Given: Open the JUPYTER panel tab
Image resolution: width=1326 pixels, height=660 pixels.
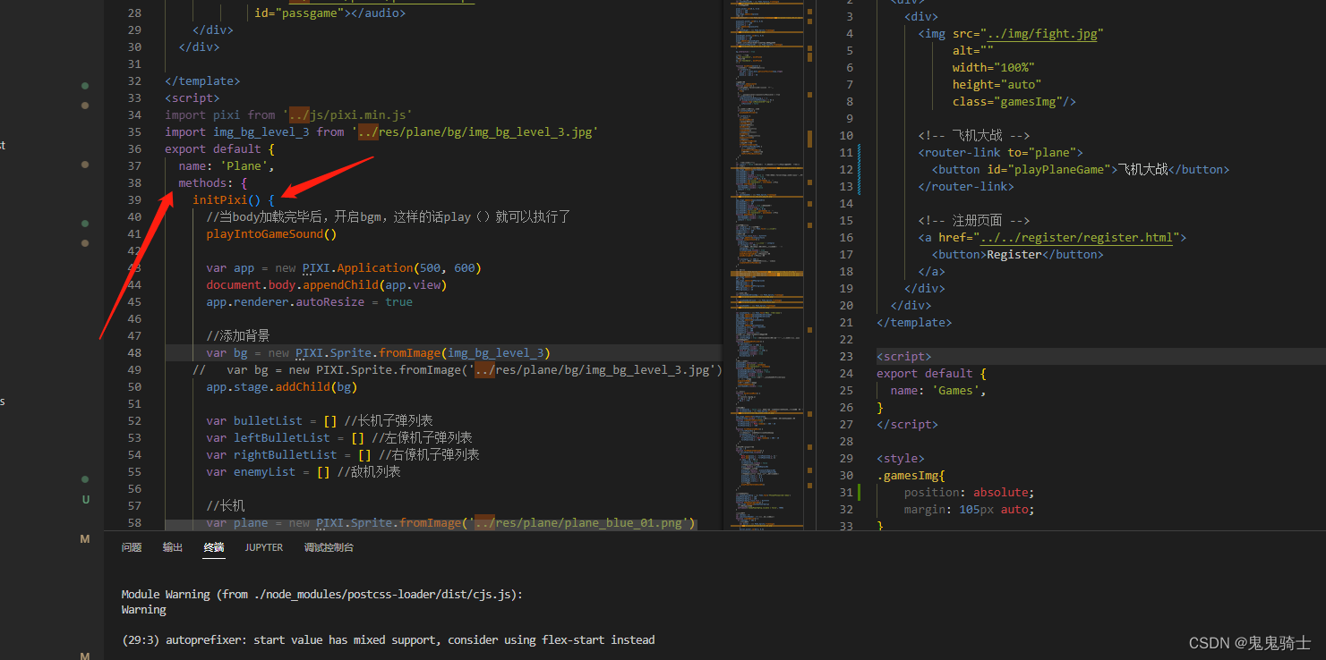Looking at the screenshot, I should point(264,547).
